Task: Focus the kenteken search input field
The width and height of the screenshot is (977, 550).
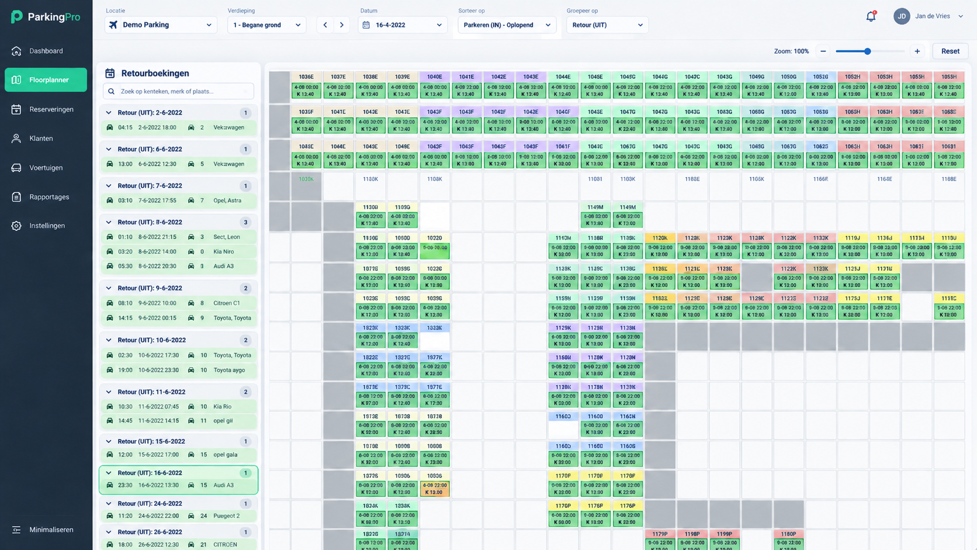Action: [x=179, y=91]
